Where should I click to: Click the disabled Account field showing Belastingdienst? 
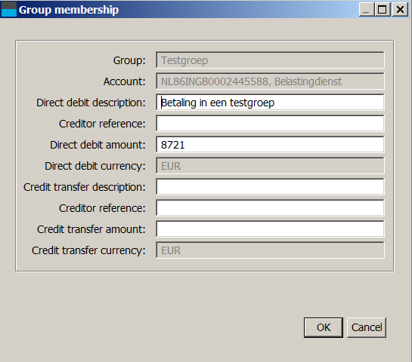[270, 81]
